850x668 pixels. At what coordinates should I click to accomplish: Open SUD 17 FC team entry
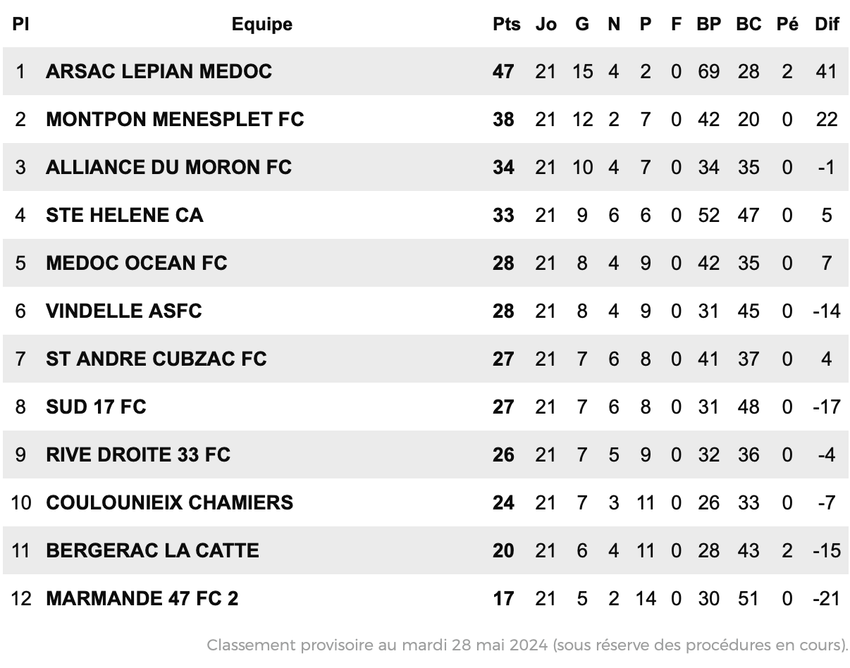[96, 407]
